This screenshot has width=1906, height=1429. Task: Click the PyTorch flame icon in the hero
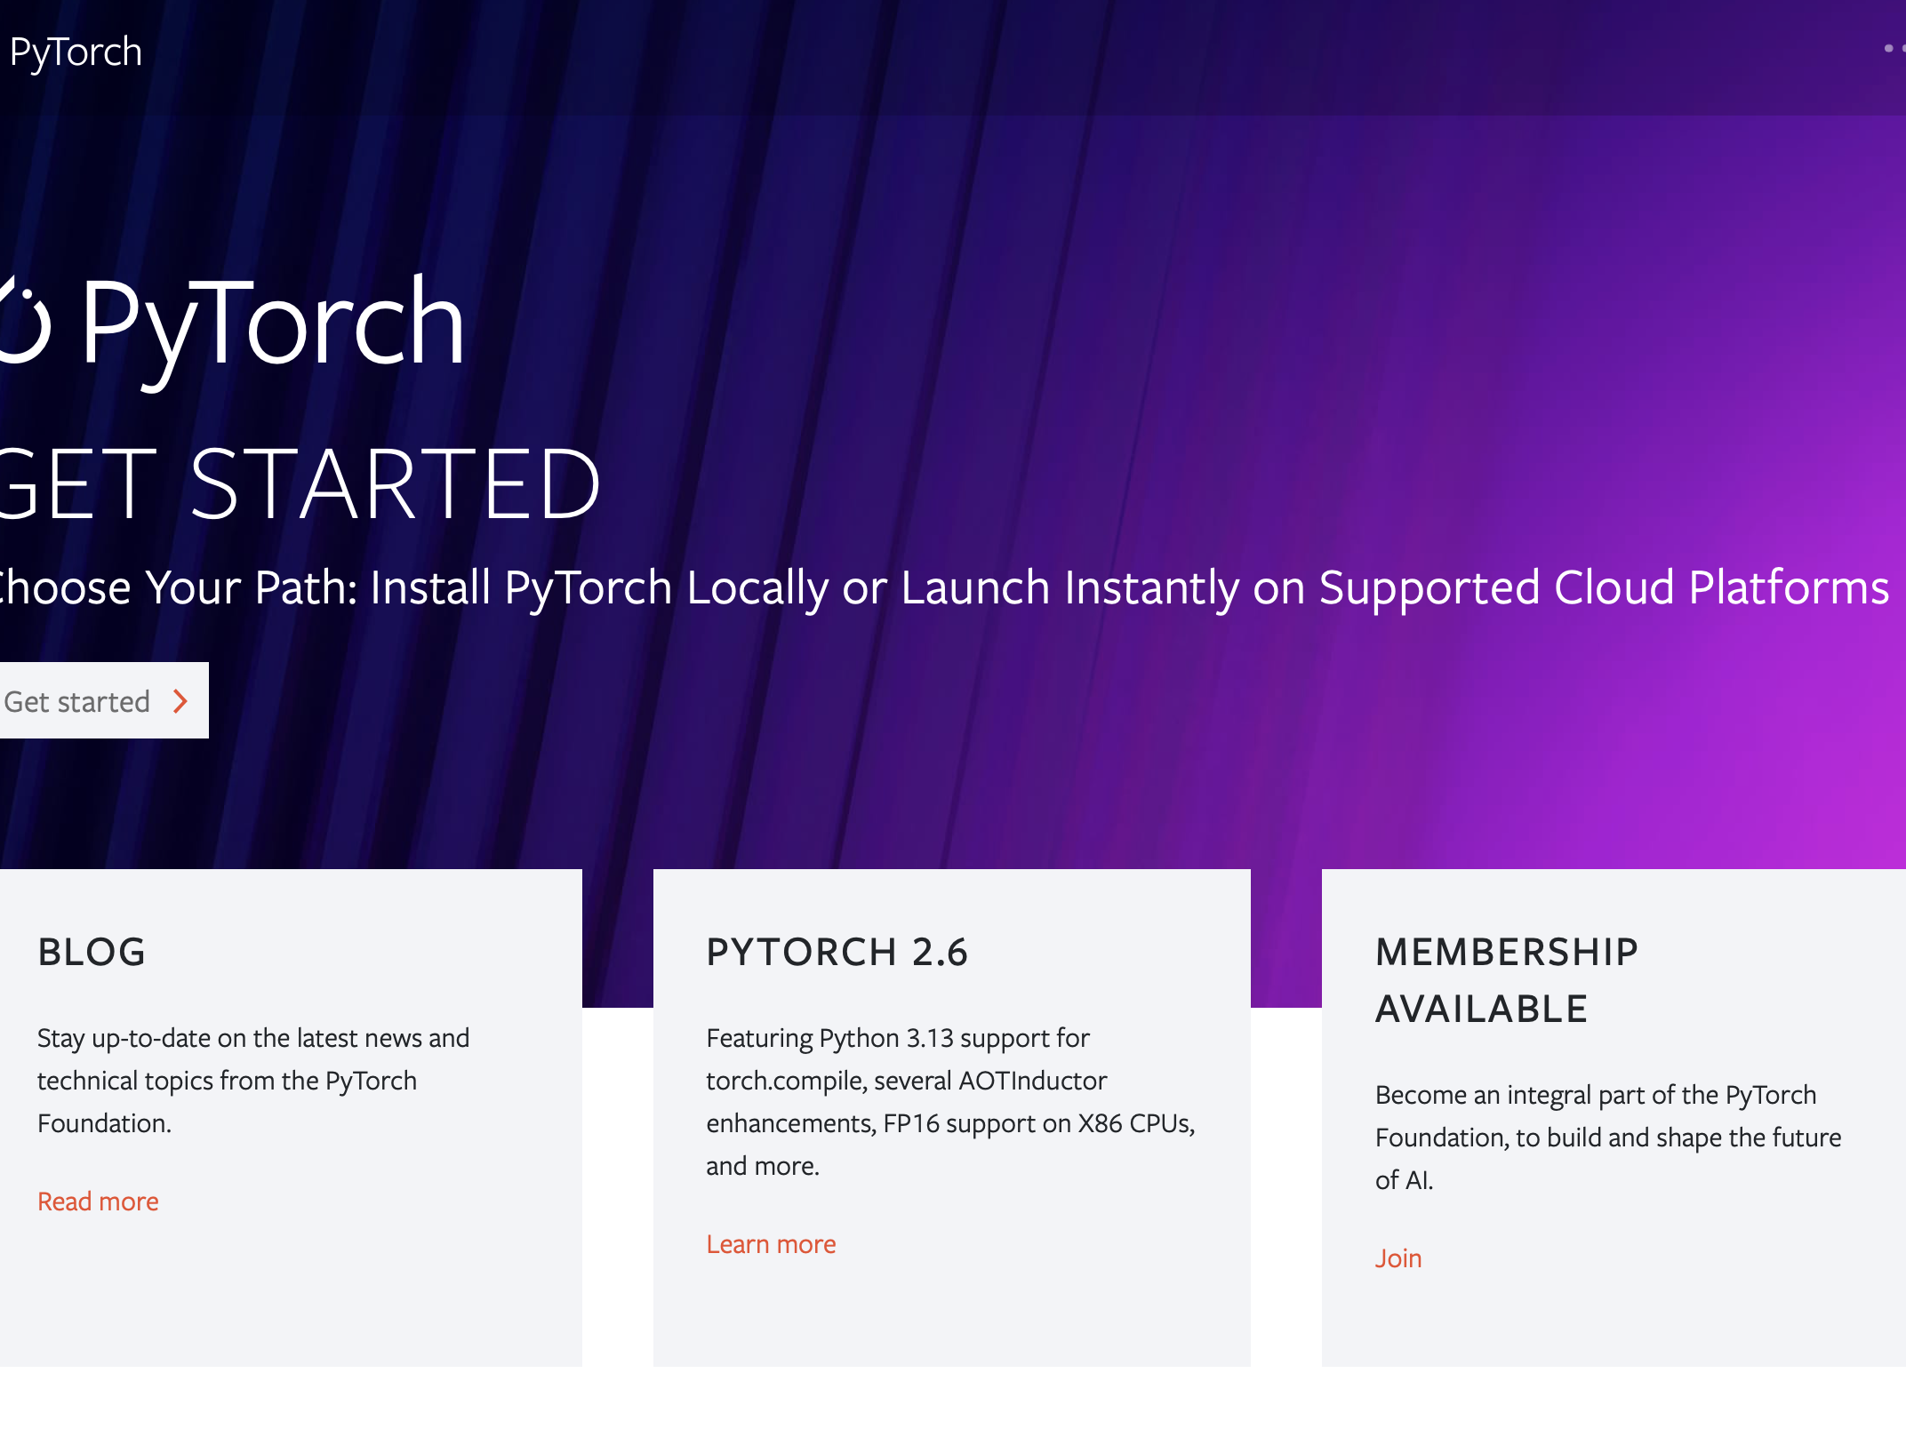pyautogui.click(x=24, y=320)
